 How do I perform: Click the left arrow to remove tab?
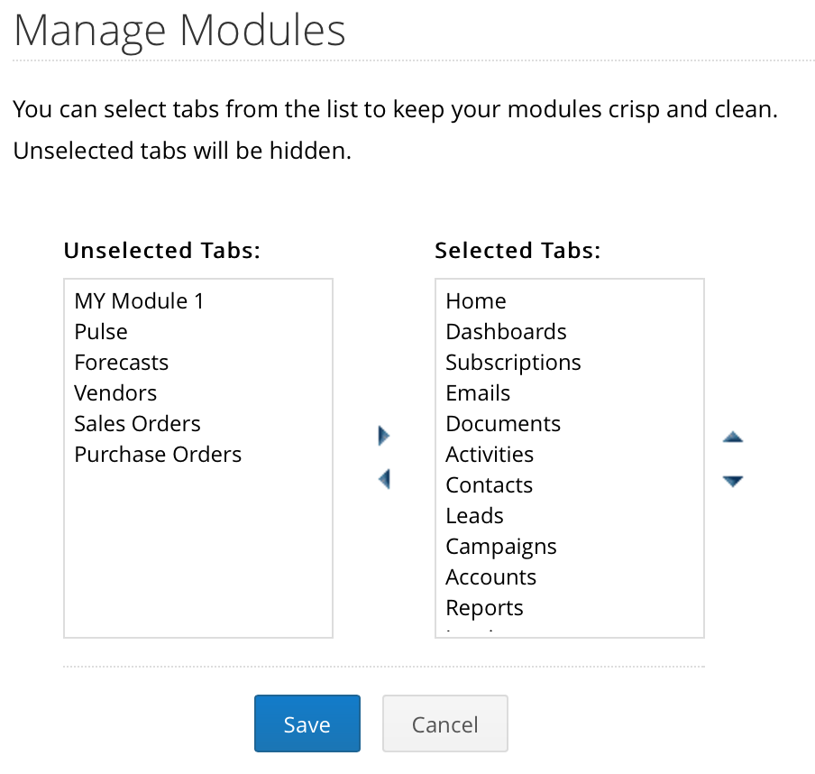point(384,479)
